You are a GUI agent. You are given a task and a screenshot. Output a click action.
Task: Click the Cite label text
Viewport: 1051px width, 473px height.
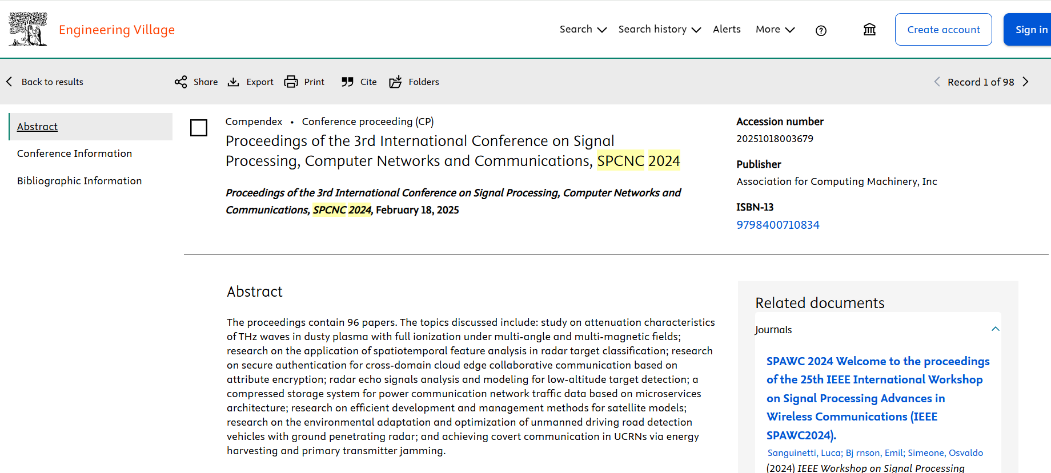(368, 82)
